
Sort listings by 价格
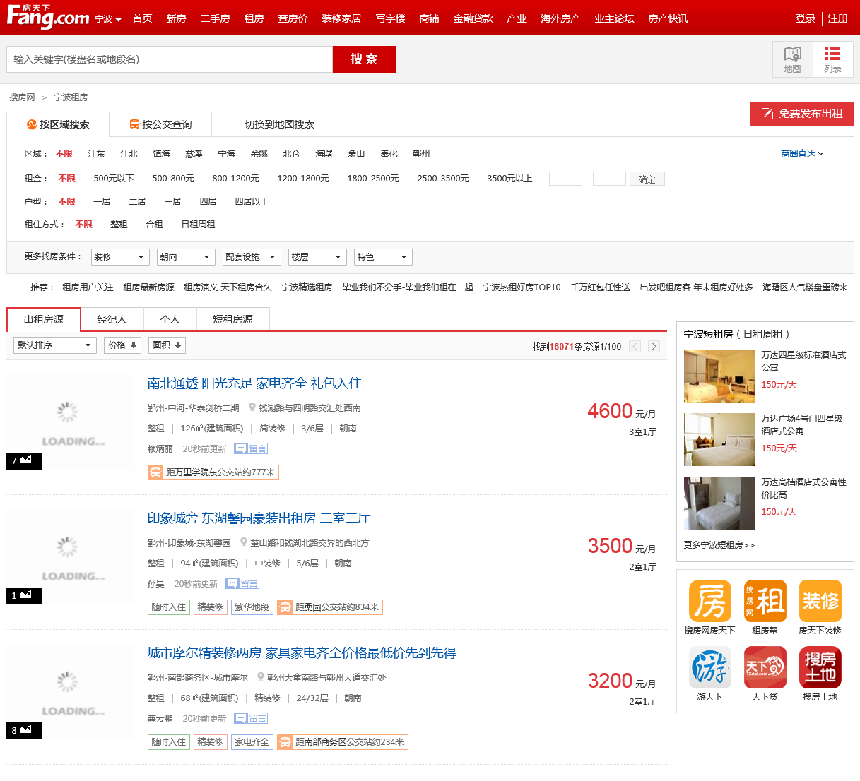(122, 345)
